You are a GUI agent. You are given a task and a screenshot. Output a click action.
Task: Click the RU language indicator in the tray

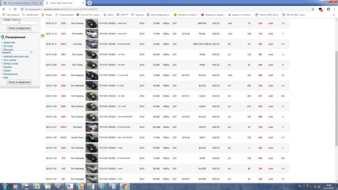[300, 186]
